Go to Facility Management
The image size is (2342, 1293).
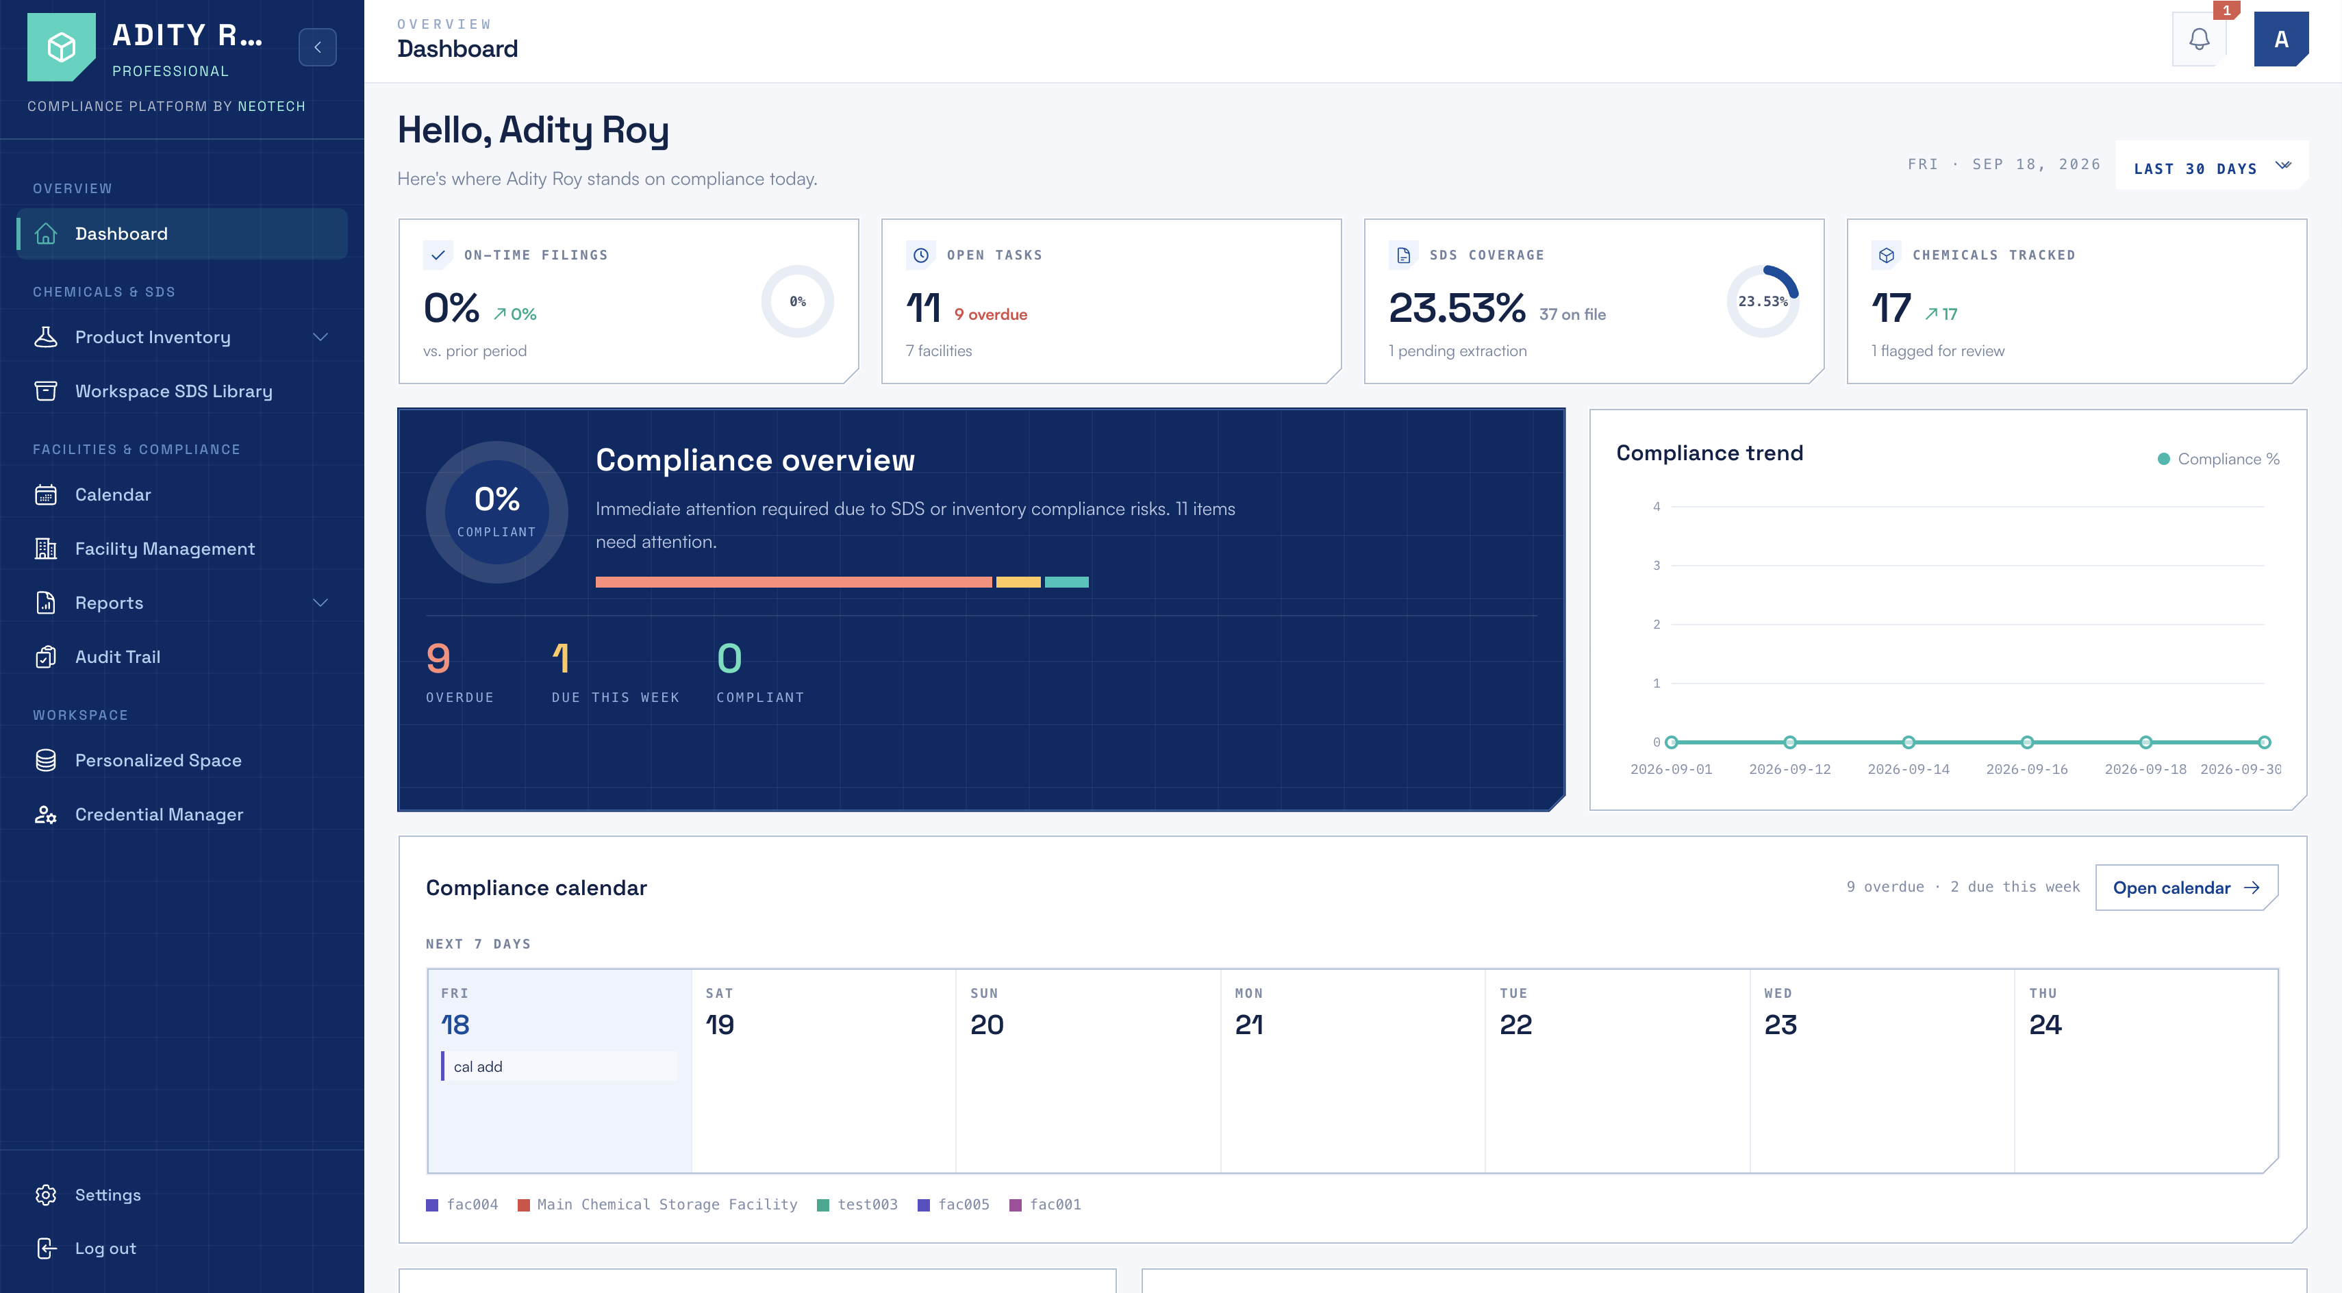pyautogui.click(x=182, y=549)
